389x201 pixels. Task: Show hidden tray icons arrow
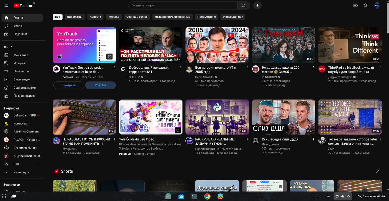[319, 196]
